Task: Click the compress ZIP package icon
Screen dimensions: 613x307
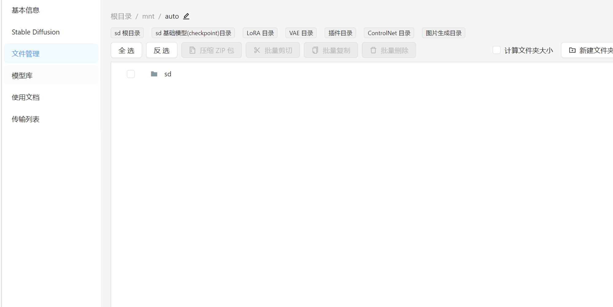Action: pyautogui.click(x=192, y=50)
